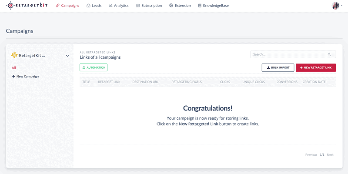Click the Bulk Import button
The height and width of the screenshot is (174, 348).
click(x=278, y=68)
